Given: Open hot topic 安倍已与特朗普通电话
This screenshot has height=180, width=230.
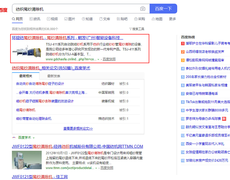Looking at the screenshot, I should pyautogui.click(x=202, y=94).
